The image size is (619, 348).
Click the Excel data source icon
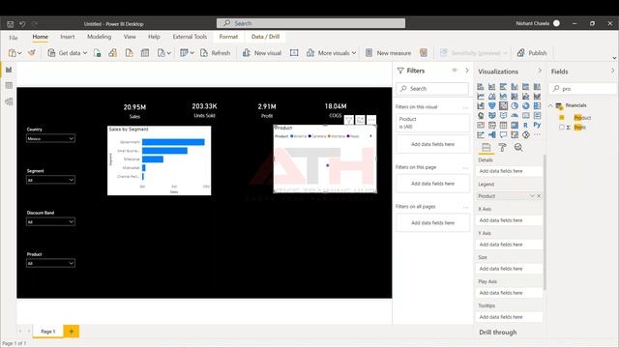coord(97,53)
